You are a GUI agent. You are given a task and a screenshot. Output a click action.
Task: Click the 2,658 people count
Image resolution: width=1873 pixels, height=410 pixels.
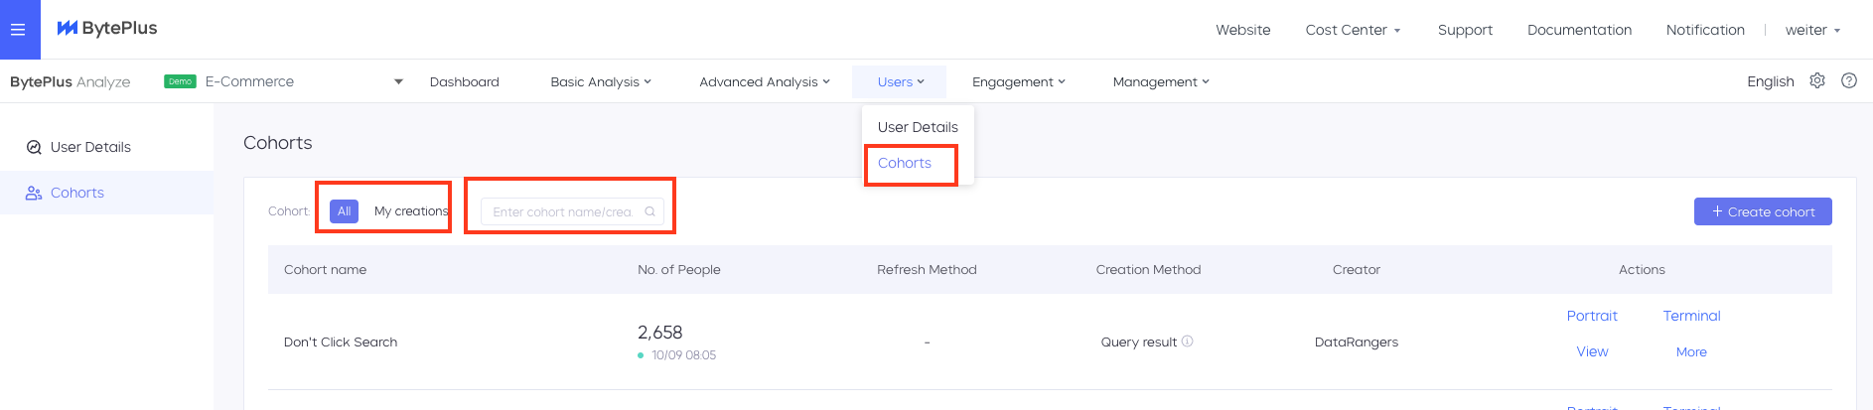[659, 333]
